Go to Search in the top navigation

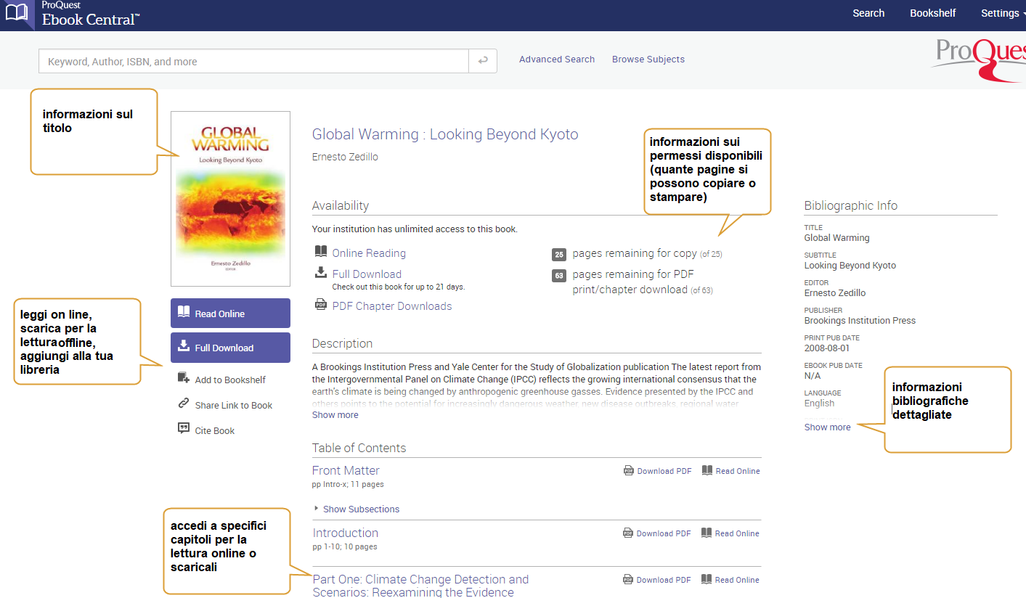868,13
